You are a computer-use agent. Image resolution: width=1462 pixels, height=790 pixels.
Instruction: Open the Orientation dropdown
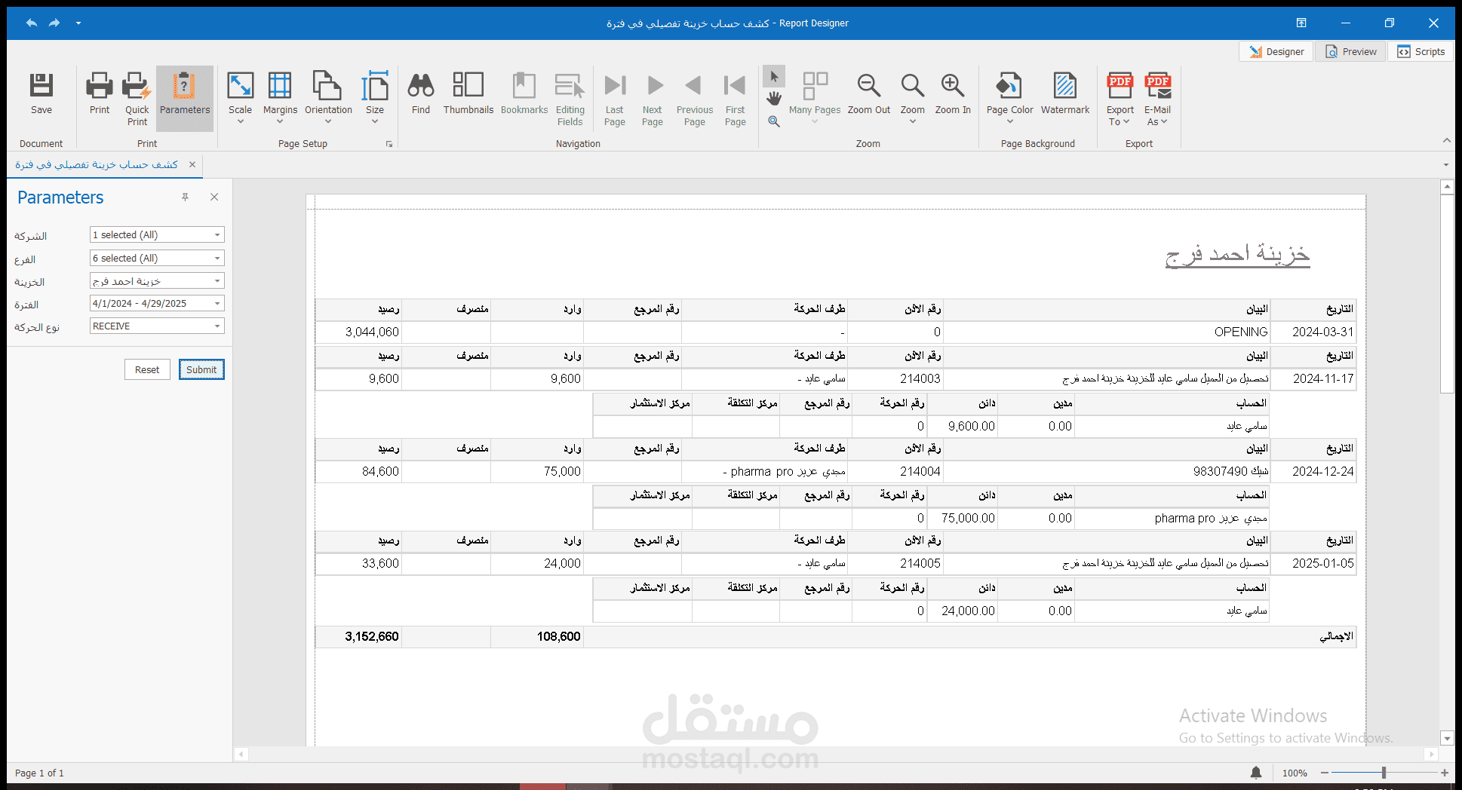click(x=328, y=98)
